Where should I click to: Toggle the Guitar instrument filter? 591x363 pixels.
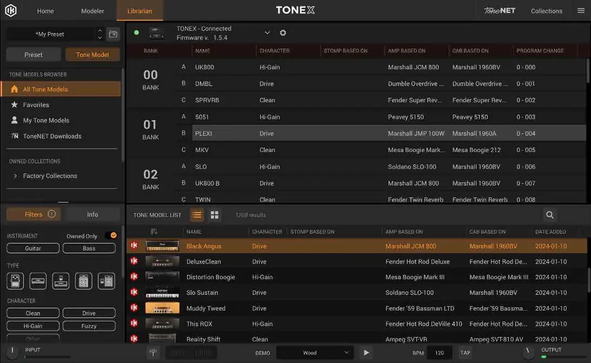coord(33,248)
